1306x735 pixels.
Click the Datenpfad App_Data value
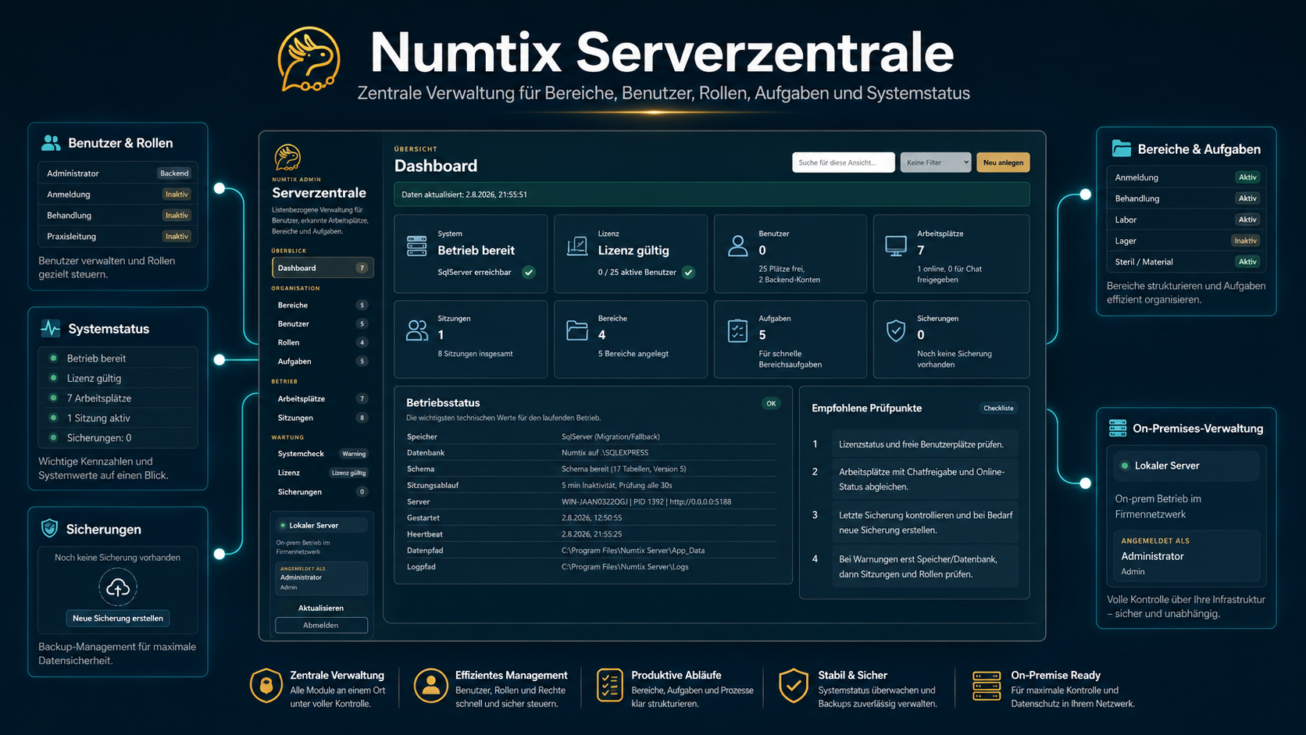point(633,551)
